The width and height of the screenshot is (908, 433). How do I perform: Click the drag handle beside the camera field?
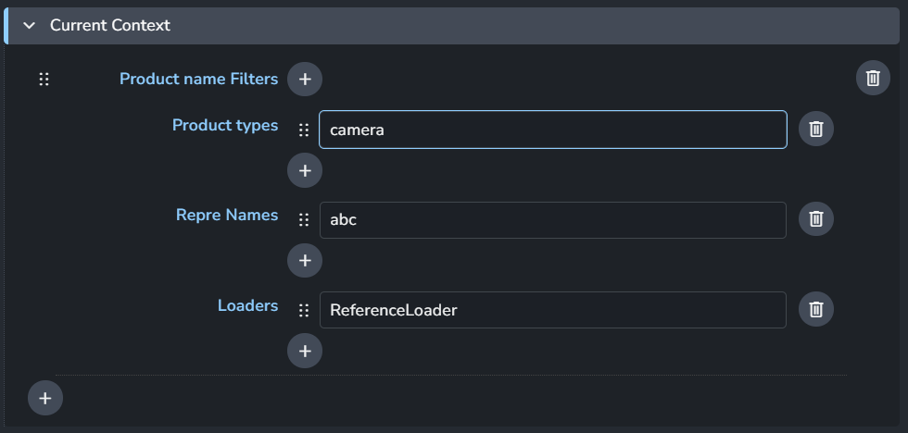point(304,130)
